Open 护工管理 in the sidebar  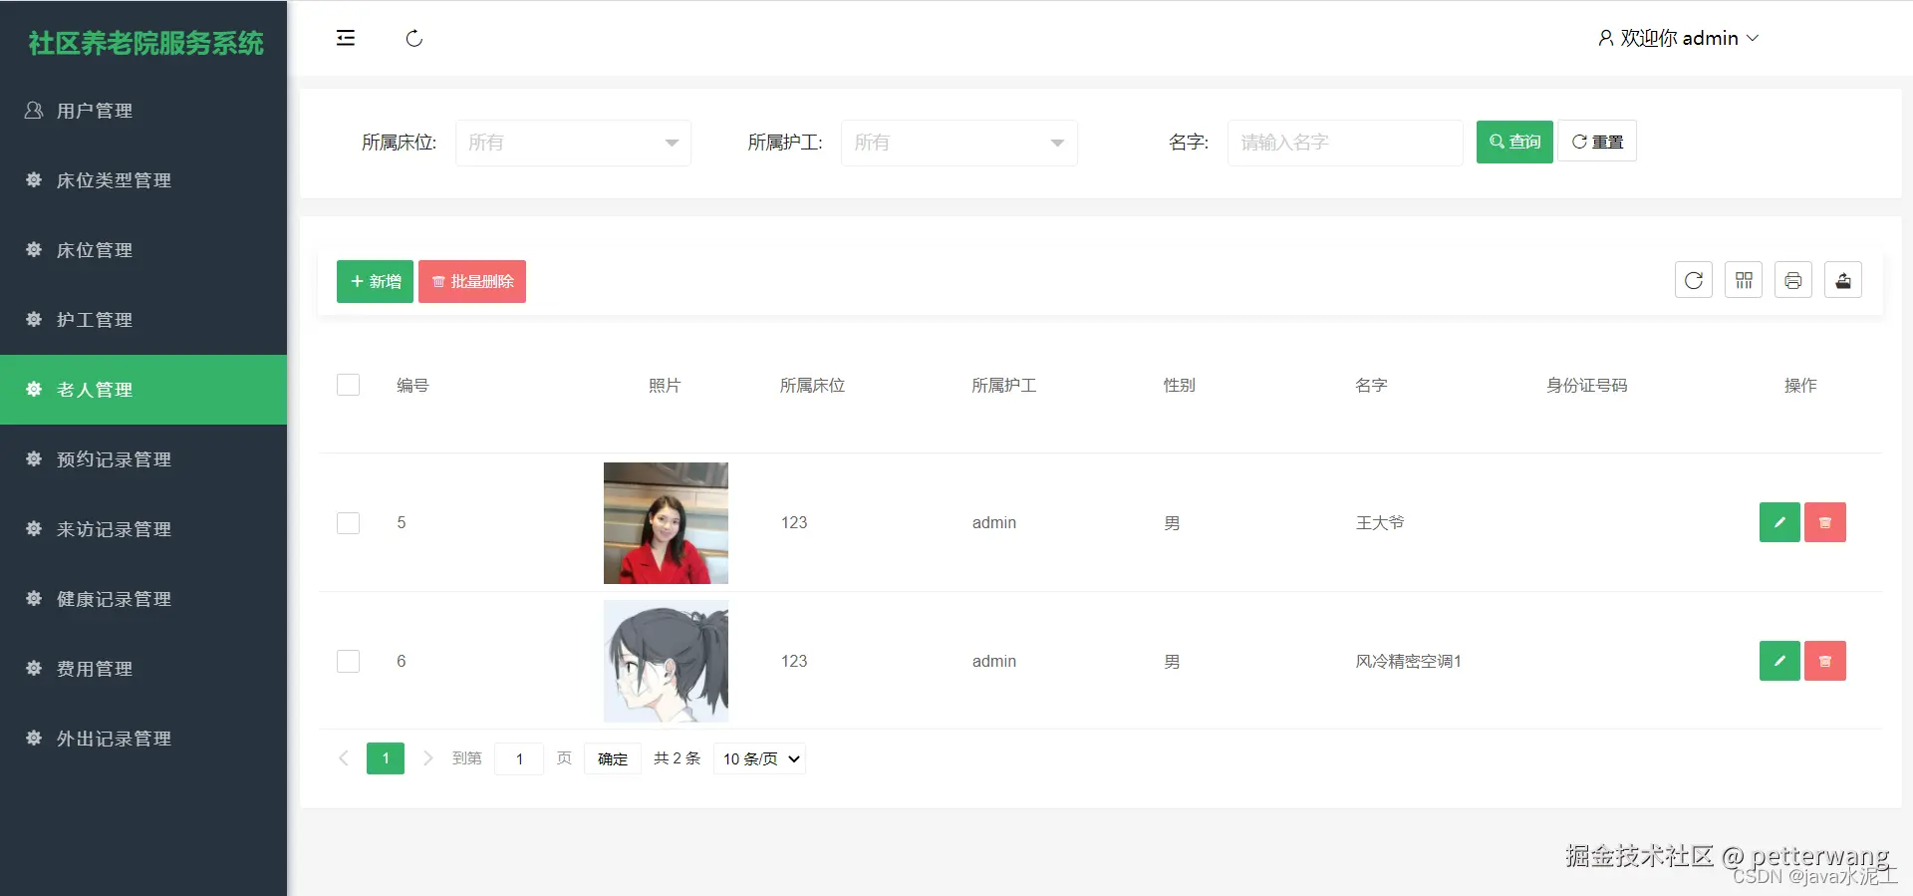[x=143, y=320]
